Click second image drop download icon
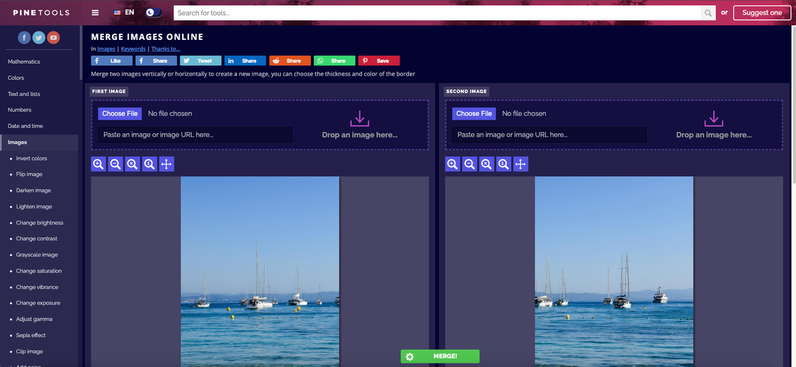Viewport: 796px width, 367px height. click(714, 118)
